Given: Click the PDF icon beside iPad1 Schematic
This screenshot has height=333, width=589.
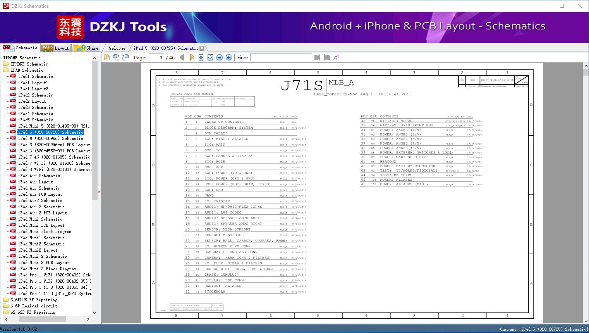Looking at the screenshot, I should tap(13, 76).
